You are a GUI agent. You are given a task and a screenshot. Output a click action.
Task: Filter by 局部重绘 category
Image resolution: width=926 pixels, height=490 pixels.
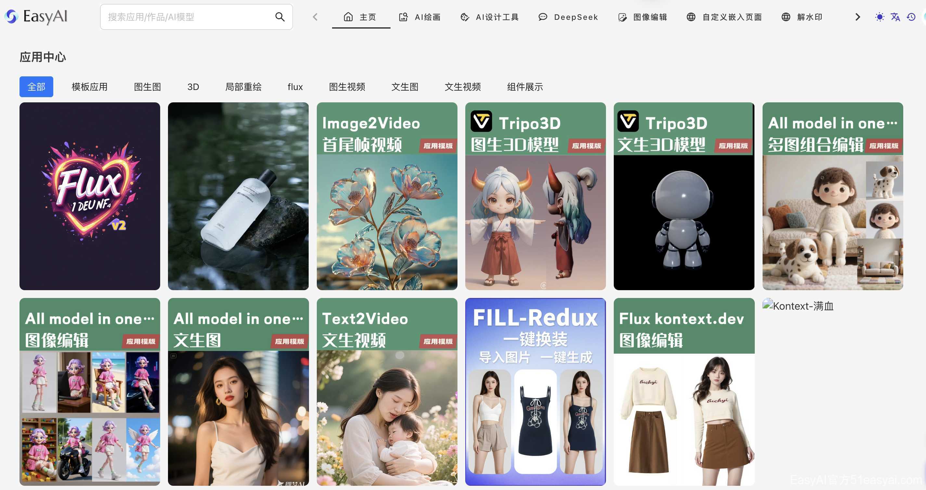click(243, 87)
